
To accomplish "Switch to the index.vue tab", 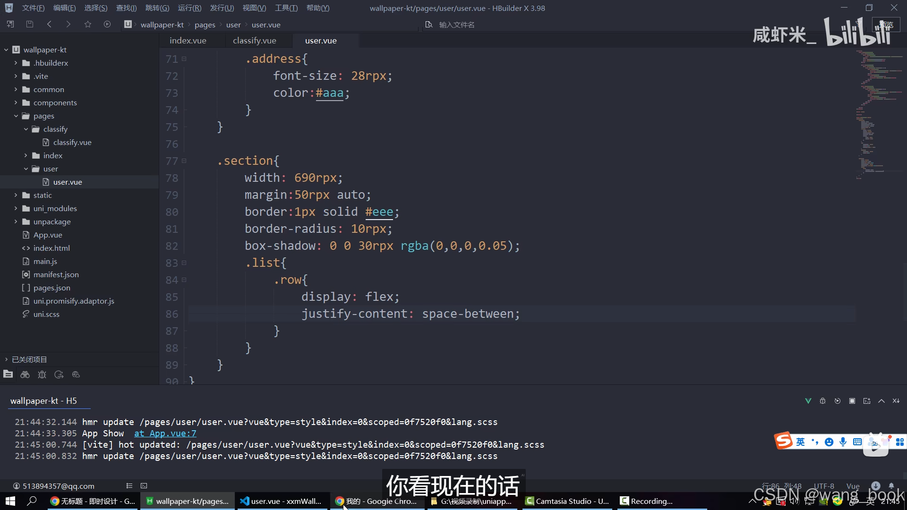I will (188, 41).
